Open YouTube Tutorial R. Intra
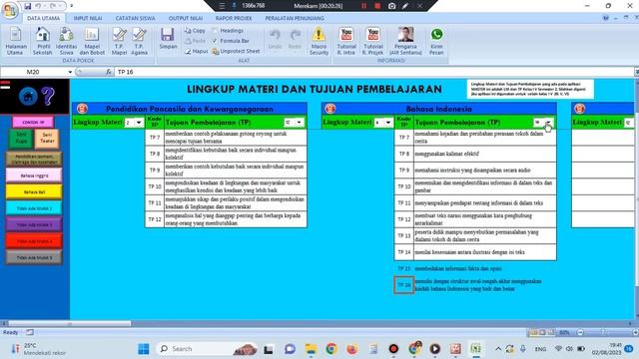This screenshot has width=639, height=359. point(346,41)
